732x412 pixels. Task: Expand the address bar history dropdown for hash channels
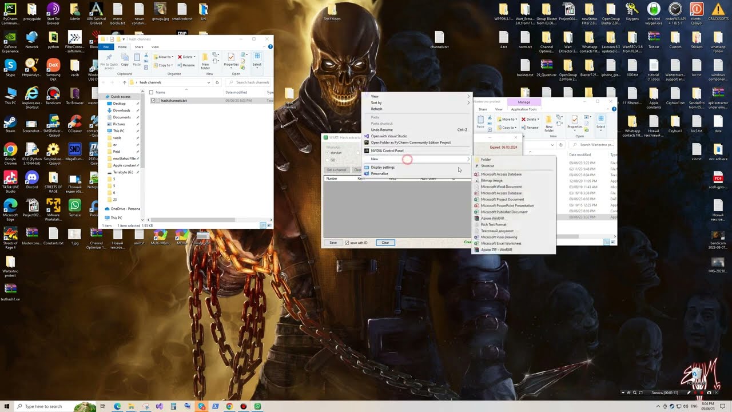pos(209,82)
